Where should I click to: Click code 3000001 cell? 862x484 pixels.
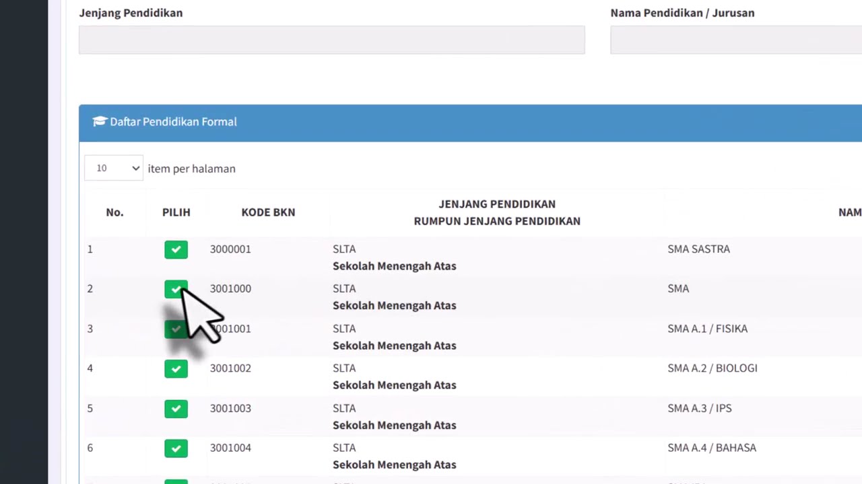[230, 249]
